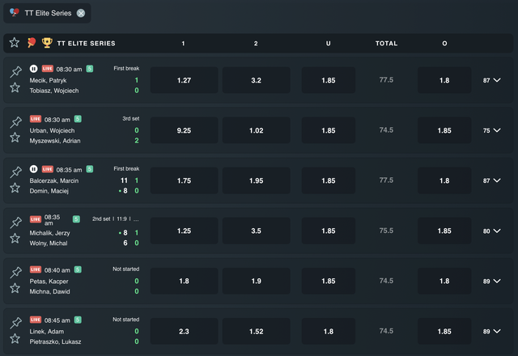Expand 75 more markets for Urban match
The height and width of the screenshot is (356, 518).
[x=492, y=130]
